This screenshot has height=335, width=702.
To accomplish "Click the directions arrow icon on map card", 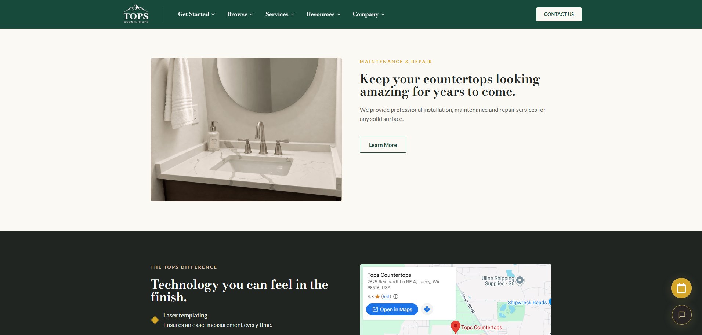I will click(x=427, y=309).
